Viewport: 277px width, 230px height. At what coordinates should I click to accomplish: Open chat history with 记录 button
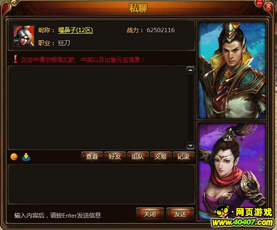[184, 156]
